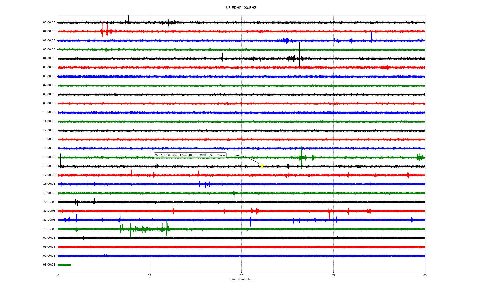This screenshot has height=302, width=483.
Task: Select the 30 tick label on time axis
Action: (242, 275)
